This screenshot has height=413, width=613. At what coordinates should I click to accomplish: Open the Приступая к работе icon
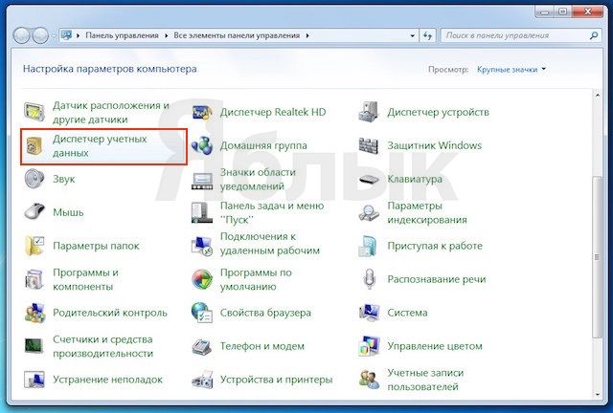369,246
